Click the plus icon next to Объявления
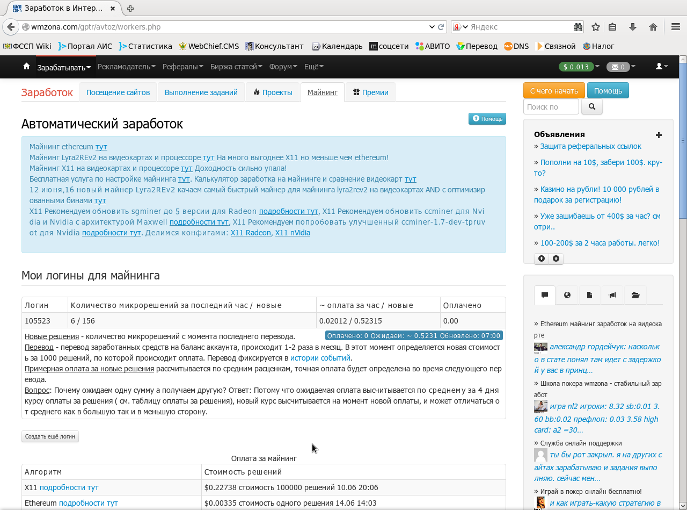 [659, 135]
